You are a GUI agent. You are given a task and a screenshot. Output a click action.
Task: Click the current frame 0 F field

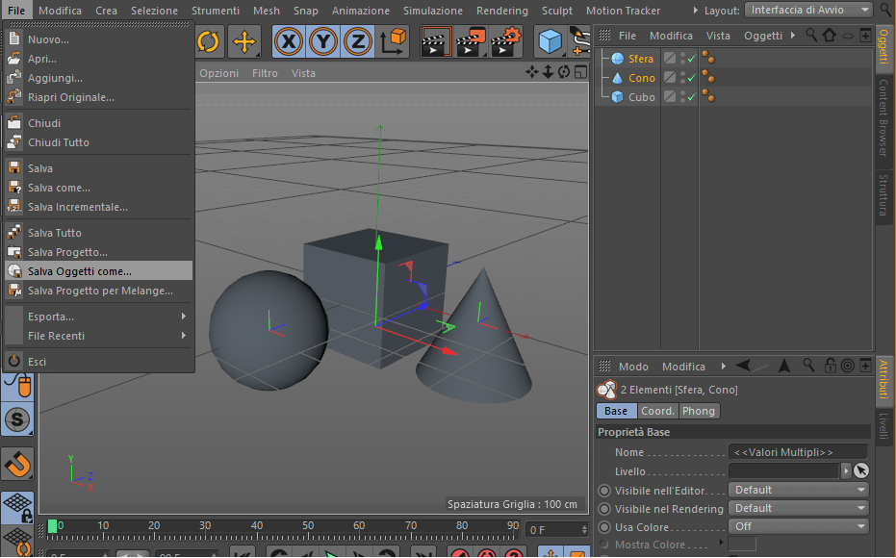pos(556,530)
